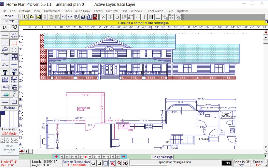Choose the ARC drawing tool
Screen dimensions: 268x168
[x=5, y=50]
